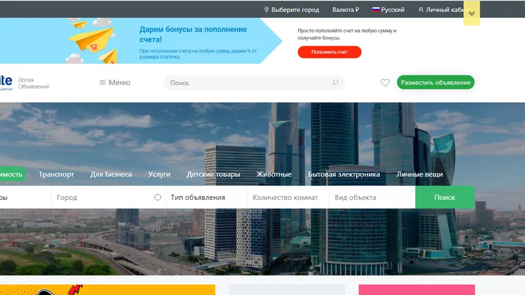Click the location pin Выберите город

[291, 10]
